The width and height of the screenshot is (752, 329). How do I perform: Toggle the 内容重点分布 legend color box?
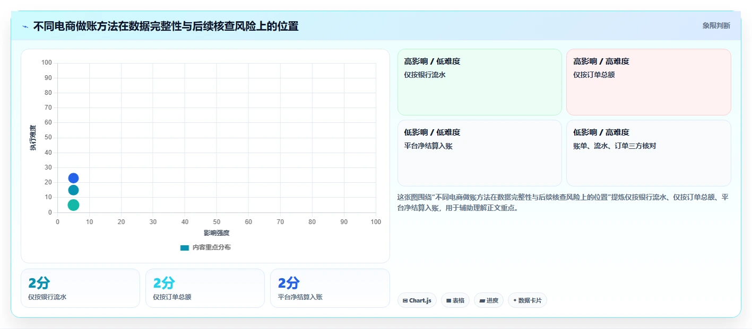(x=185, y=247)
